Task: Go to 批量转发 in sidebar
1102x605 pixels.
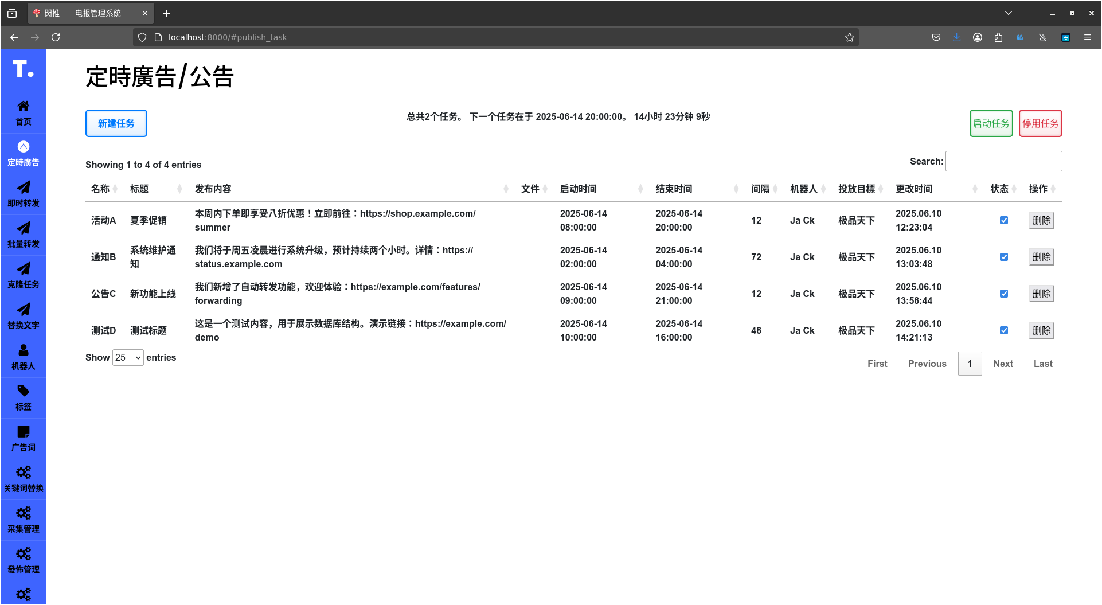Action: [23, 235]
